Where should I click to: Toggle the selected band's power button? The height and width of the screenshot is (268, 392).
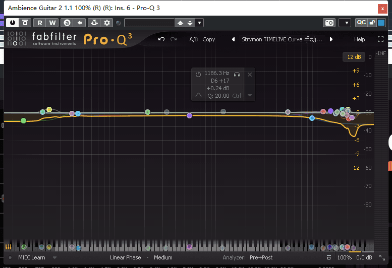point(198,74)
